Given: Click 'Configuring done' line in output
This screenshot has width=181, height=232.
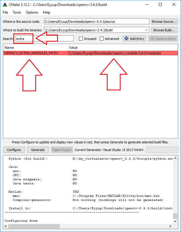Looking at the screenshot, I should [21, 221].
